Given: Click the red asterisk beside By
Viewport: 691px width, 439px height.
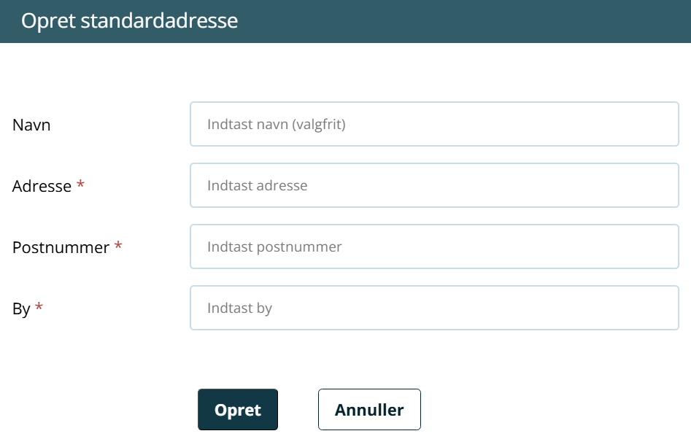Looking at the screenshot, I should (39, 306).
